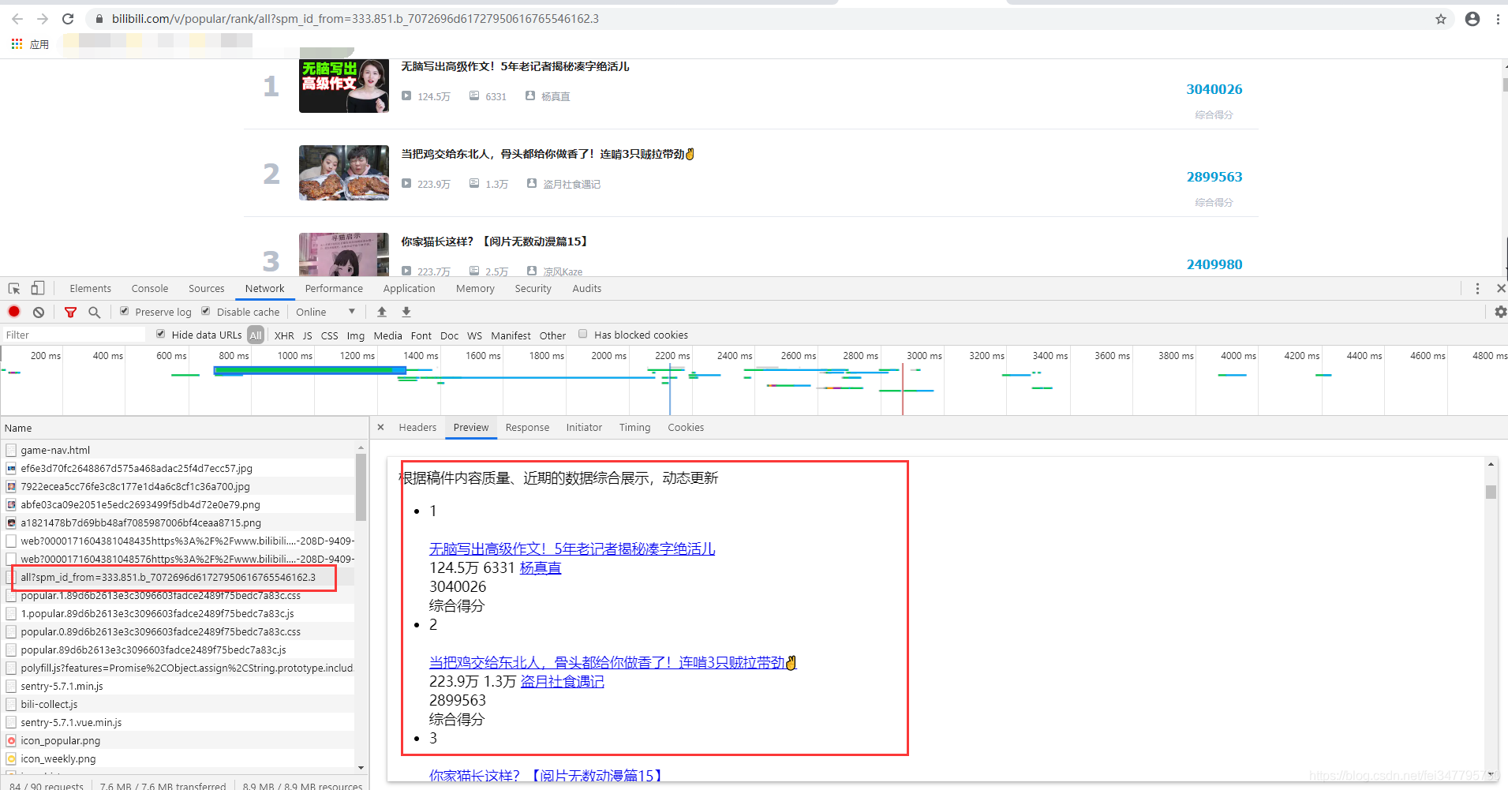The image size is (1508, 790).
Task: Switch to the Sources tab
Action: point(207,289)
